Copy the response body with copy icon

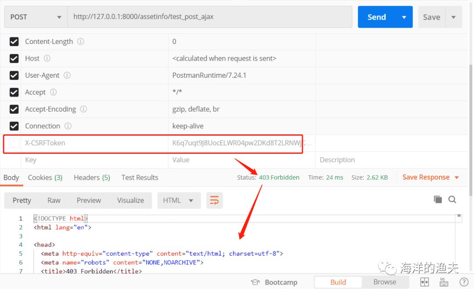coord(438,199)
